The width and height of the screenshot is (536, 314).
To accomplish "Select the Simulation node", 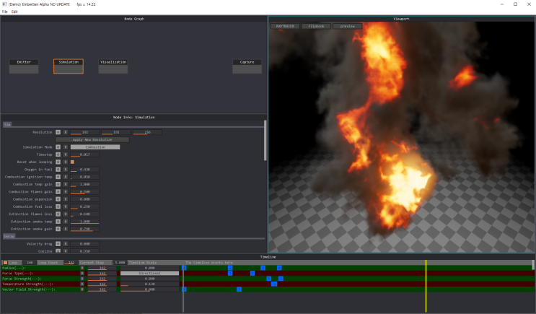I will click(69, 66).
